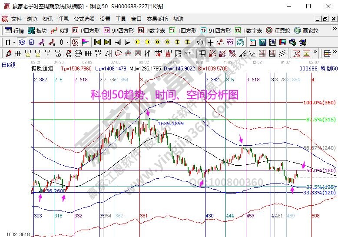Open the calculator icon in toolbar

click(263, 42)
